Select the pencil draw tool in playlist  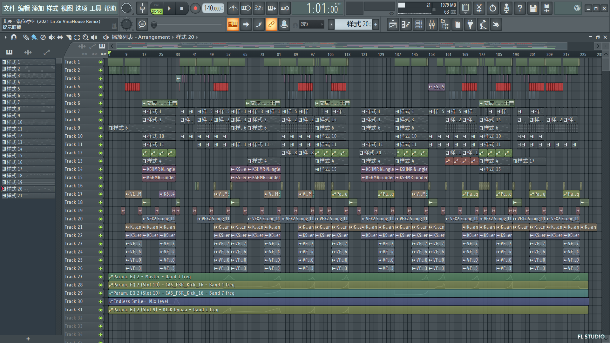pos(26,37)
